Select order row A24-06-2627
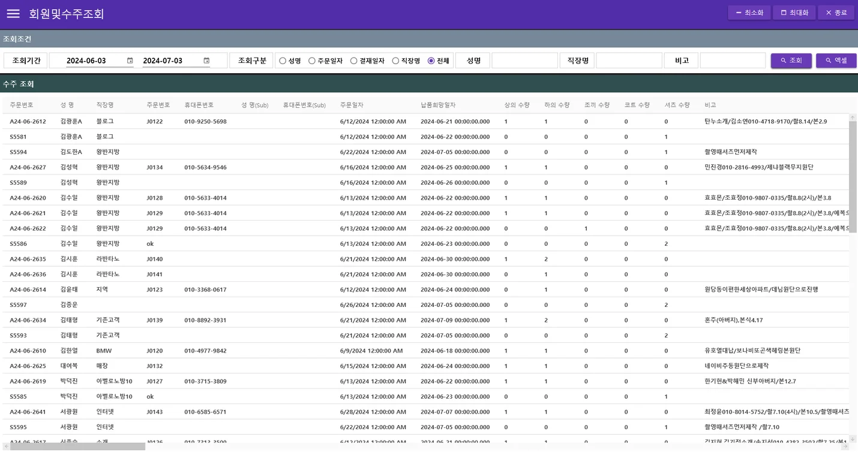 425,167
